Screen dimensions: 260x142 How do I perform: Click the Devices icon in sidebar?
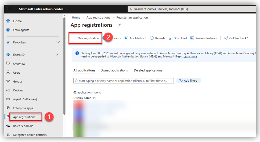point(8,90)
